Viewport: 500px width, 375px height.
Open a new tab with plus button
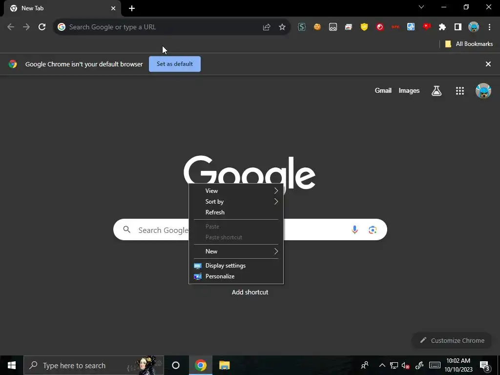coord(132,8)
